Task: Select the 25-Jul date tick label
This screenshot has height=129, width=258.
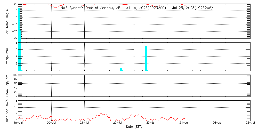Action: (217, 123)
